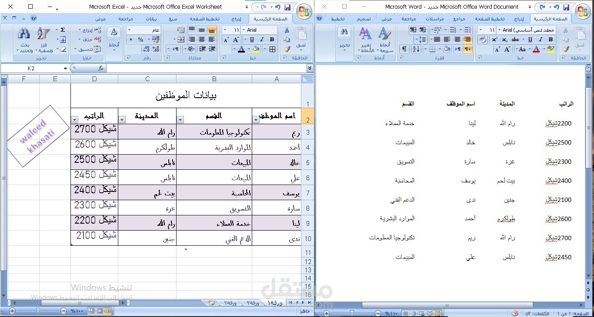Open the Excel إدراج (Insert) tab
Image resolution: width=594 pixels, height=317 pixels.
(236, 19)
